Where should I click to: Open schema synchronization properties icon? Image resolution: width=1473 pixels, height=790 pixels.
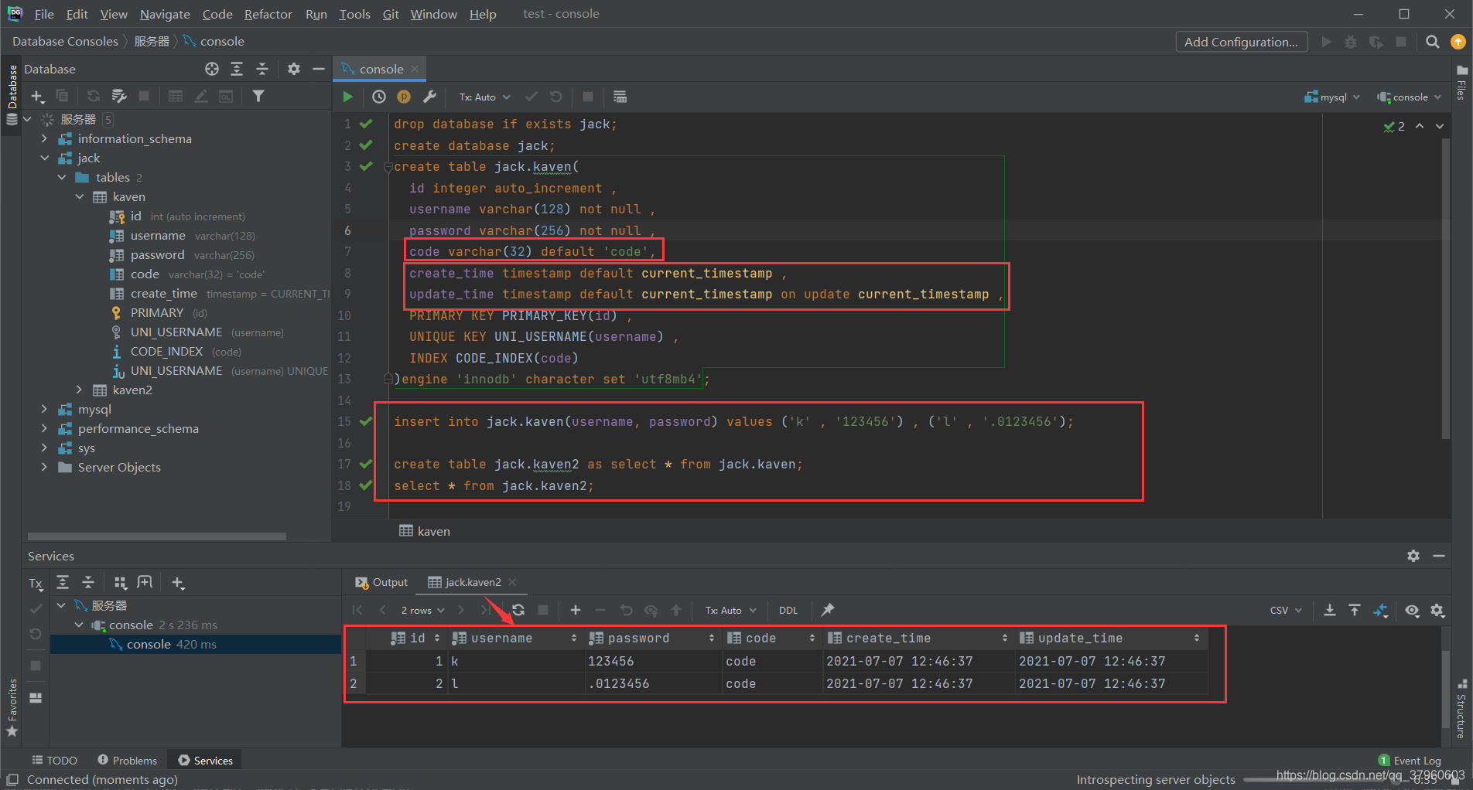tap(118, 96)
